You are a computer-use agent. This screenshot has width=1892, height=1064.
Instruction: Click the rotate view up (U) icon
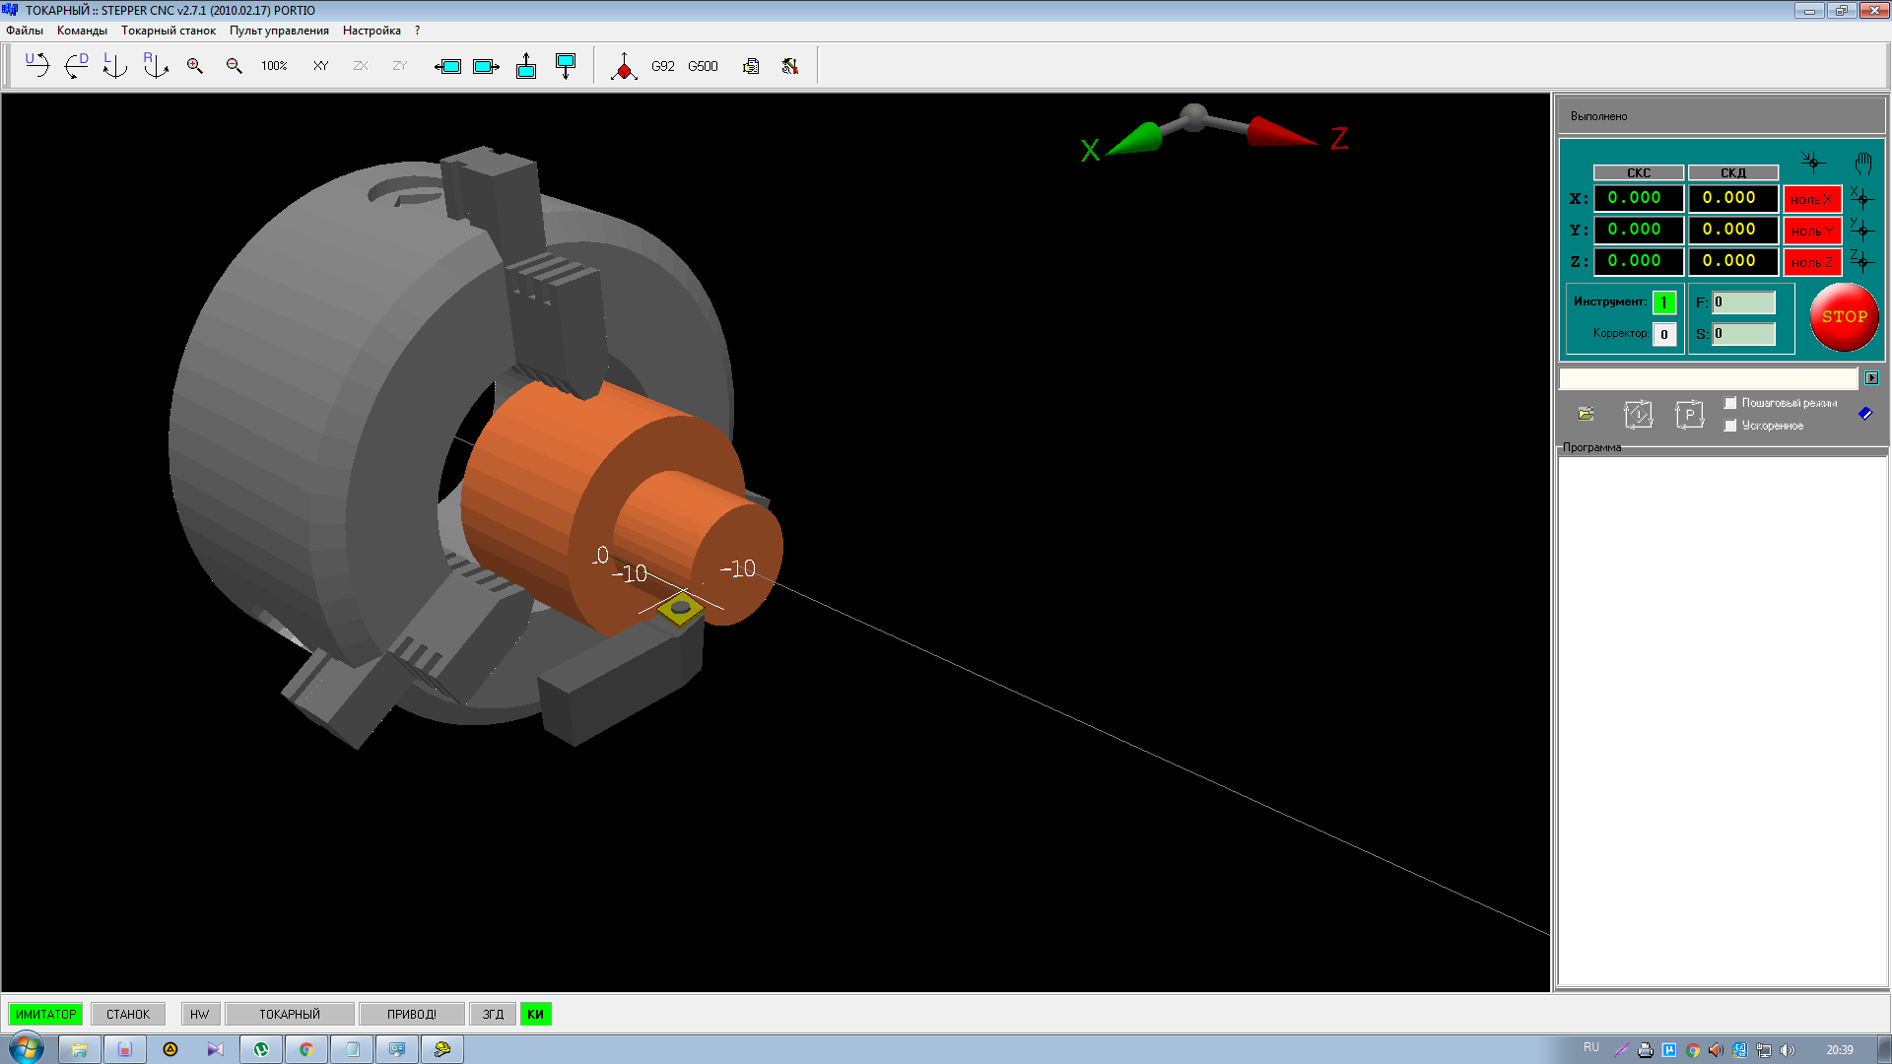pyautogui.click(x=36, y=66)
